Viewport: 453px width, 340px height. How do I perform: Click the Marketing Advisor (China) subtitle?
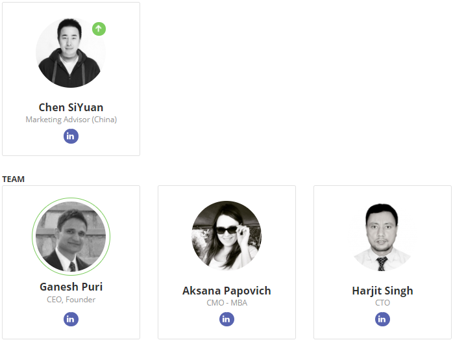tap(71, 120)
